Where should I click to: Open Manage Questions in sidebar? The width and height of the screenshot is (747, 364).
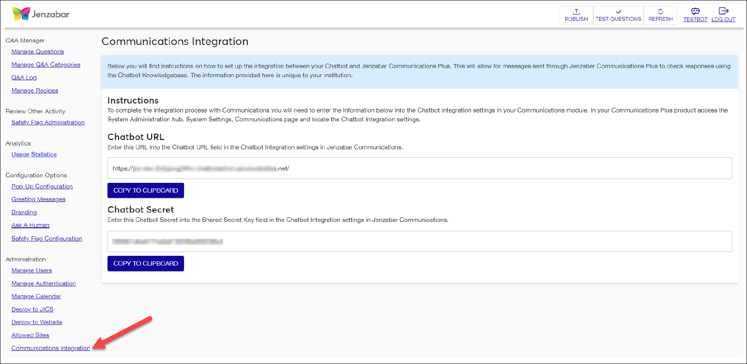point(38,52)
